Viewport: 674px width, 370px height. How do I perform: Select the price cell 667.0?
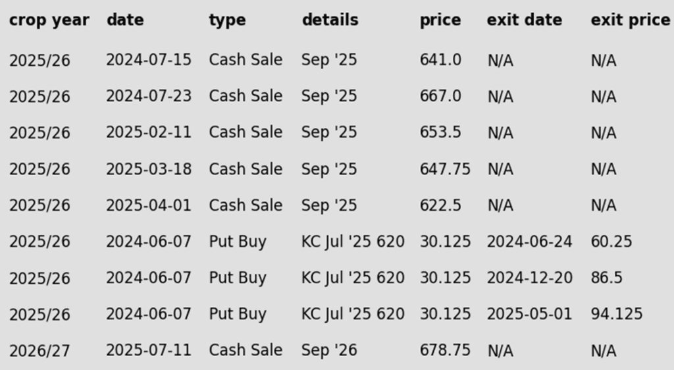(440, 96)
